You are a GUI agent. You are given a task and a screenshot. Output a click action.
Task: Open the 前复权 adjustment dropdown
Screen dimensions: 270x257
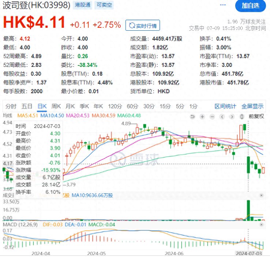point(256,116)
